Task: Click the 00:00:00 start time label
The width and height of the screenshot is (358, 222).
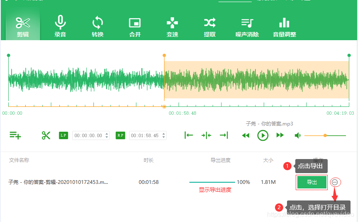Action: coord(12,113)
